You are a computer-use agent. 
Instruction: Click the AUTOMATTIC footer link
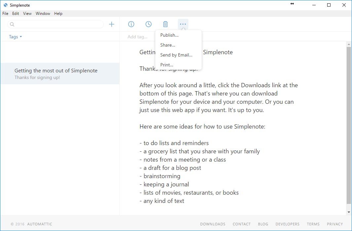[x=40, y=224]
